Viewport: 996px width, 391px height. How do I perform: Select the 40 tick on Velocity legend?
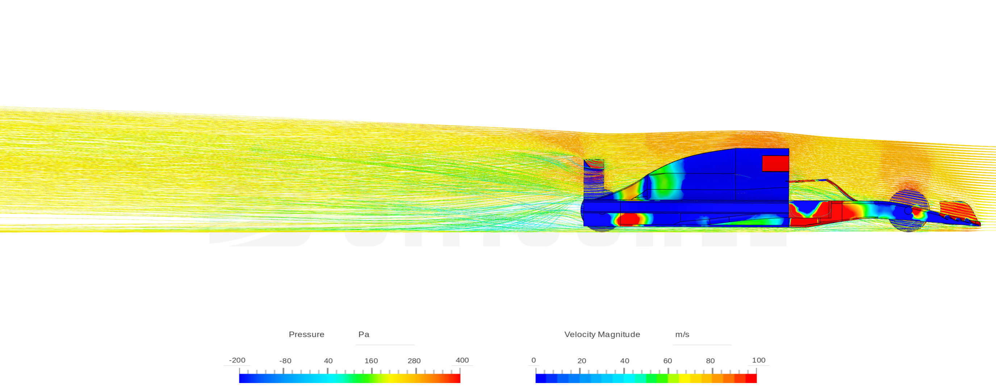[625, 361]
